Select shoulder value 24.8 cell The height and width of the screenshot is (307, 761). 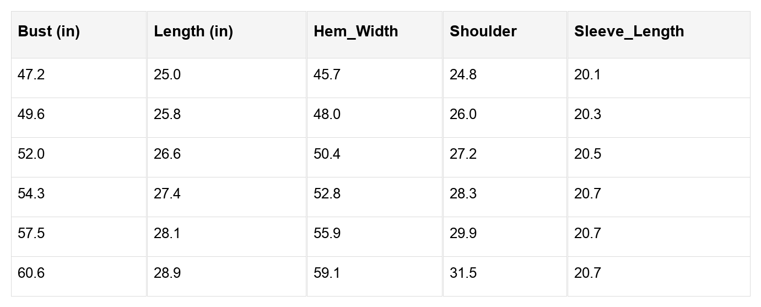click(x=463, y=75)
